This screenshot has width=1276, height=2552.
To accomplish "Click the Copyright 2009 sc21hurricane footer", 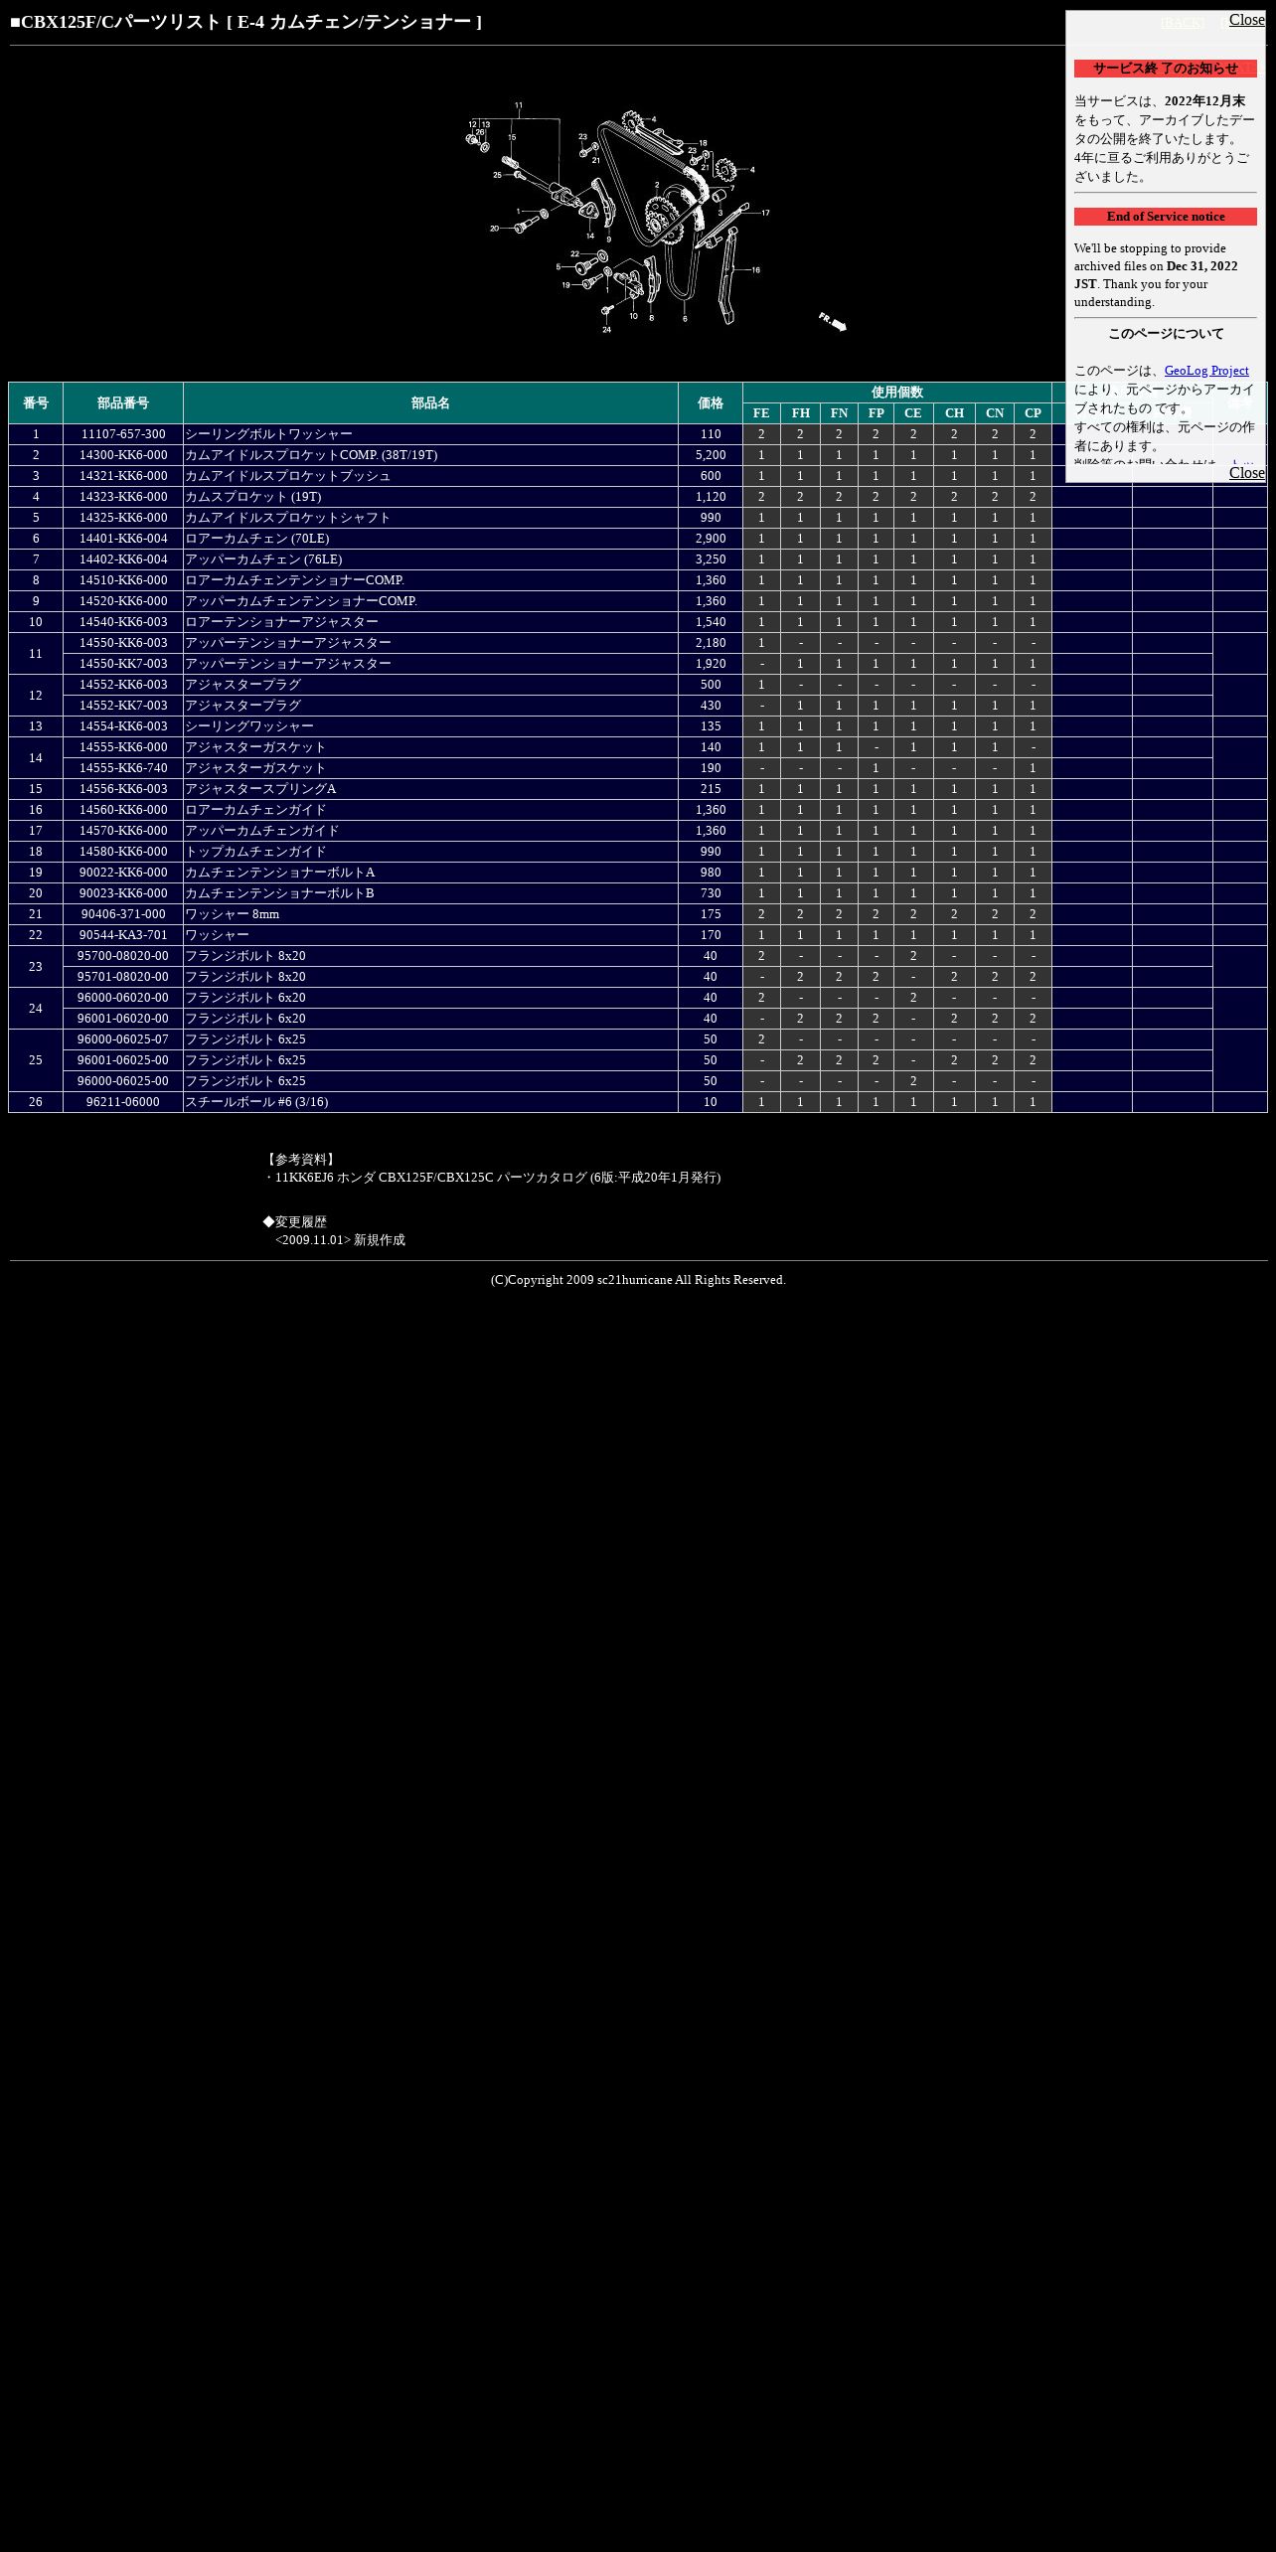I will tap(638, 1280).
